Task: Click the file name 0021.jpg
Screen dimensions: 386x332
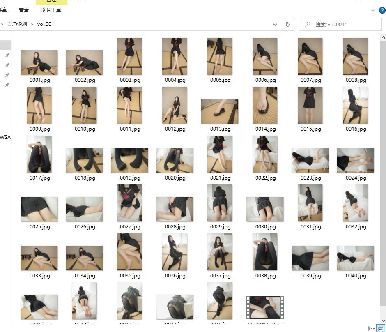Action: coord(221,178)
